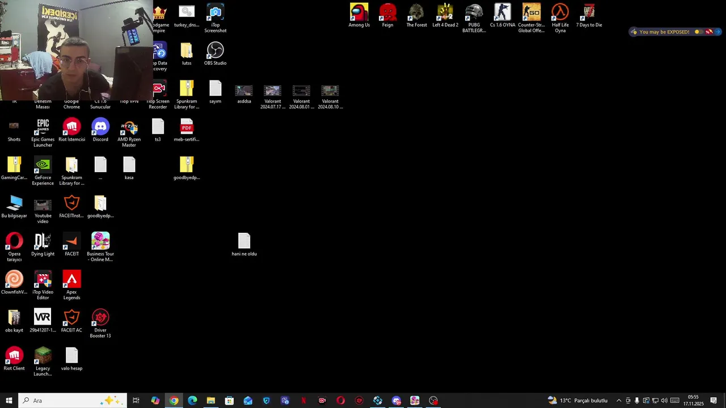Viewport: 726px width, 408px height.
Task: Open the Riot İstemcisi shortcut
Action: pyautogui.click(x=71, y=130)
